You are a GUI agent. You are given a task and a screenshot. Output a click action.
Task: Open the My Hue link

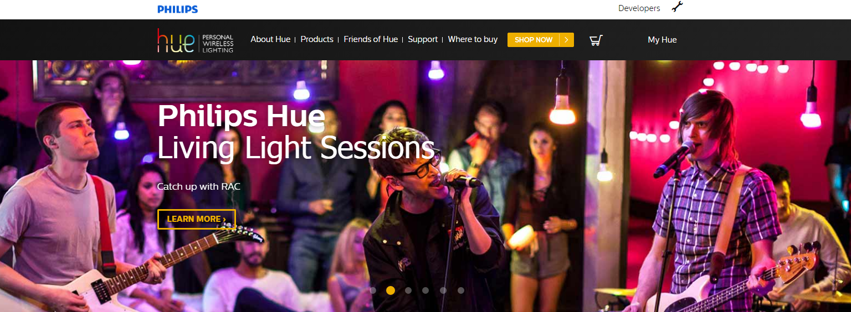tap(662, 40)
